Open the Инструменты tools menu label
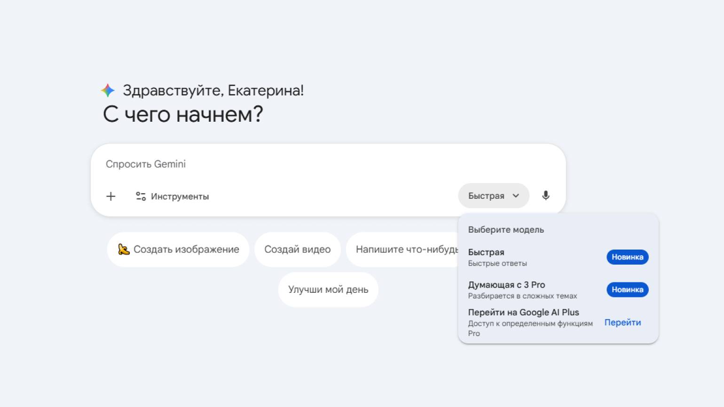The image size is (724, 407). tap(180, 196)
